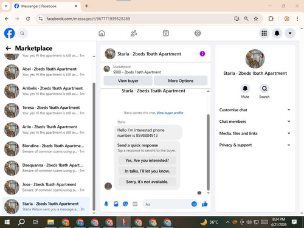Image resolution: width=304 pixels, height=228 pixels.
Task: Open the profile circle icon in top bar
Action: click(x=198, y=33)
